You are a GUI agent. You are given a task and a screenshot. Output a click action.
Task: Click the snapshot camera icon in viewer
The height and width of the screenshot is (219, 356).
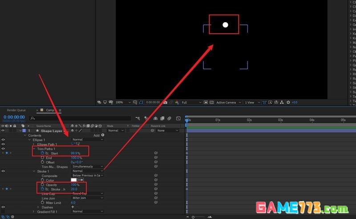point(165,102)
